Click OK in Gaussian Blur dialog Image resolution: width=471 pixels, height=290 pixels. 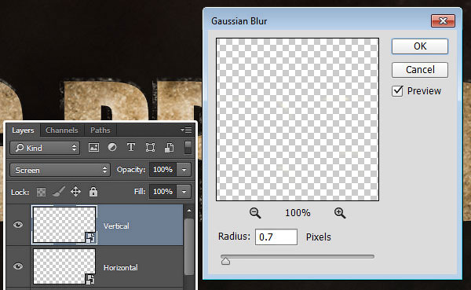click(x=420, y=46)
